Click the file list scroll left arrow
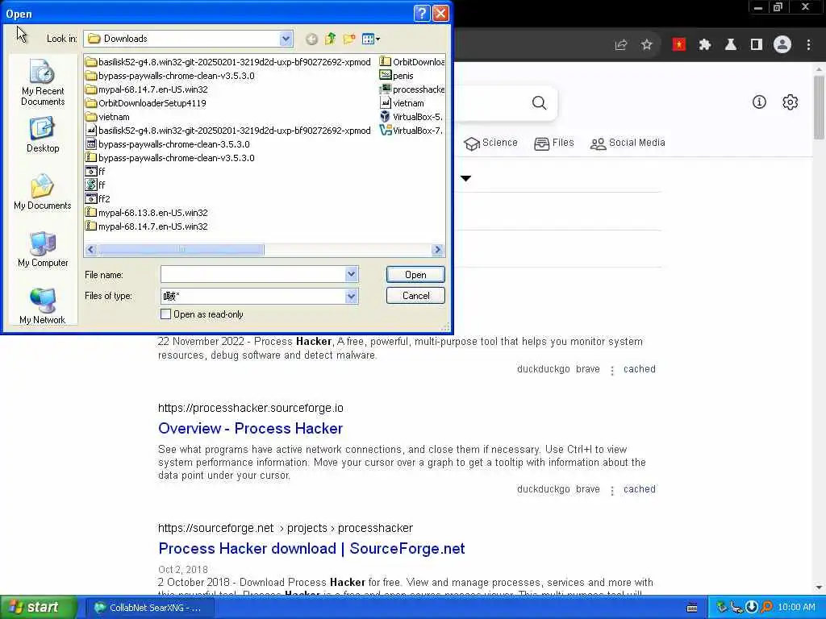Screen dimensions: 826x619 coord(90,250)
